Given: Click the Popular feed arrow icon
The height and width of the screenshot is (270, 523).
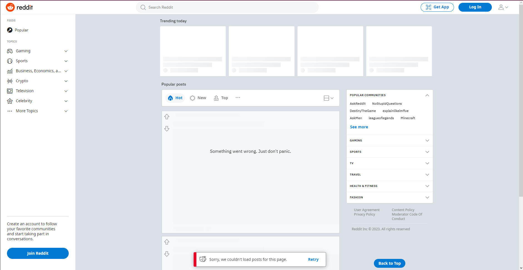Looking at the screenshot, I should pos(10,30).
